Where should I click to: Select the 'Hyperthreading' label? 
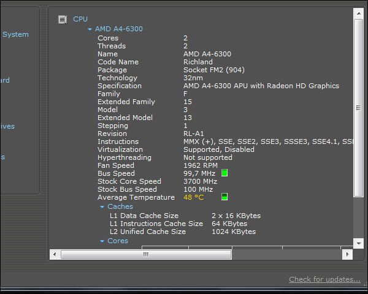pos(125,157)
